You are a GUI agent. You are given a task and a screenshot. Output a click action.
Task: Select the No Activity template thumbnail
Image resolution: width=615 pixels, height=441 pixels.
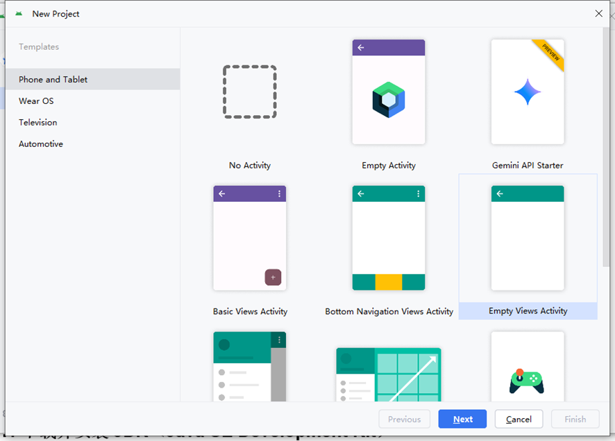(250, 92)
